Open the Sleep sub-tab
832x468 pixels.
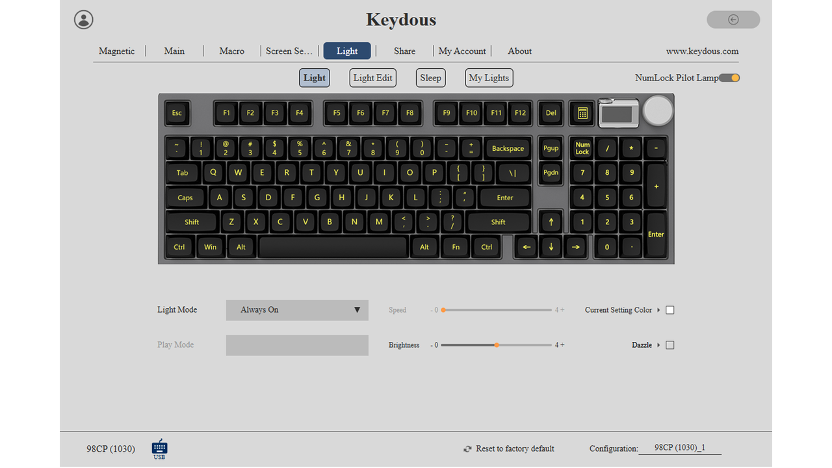point(430,78)
